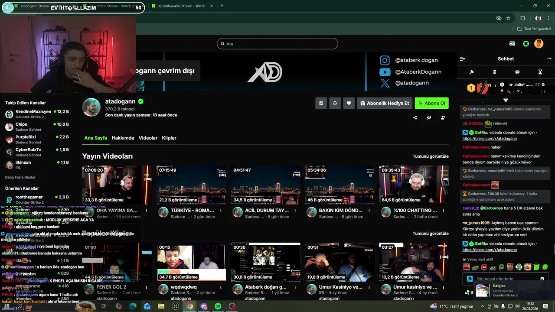Open options menu for Ataberk doğan g... clip

[295, 287]
